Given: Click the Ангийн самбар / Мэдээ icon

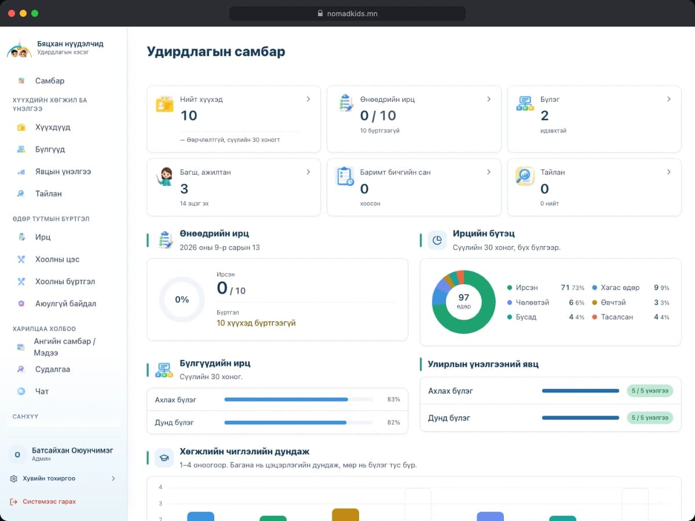Looking at the screenshot, I should (x=21, y=347).
